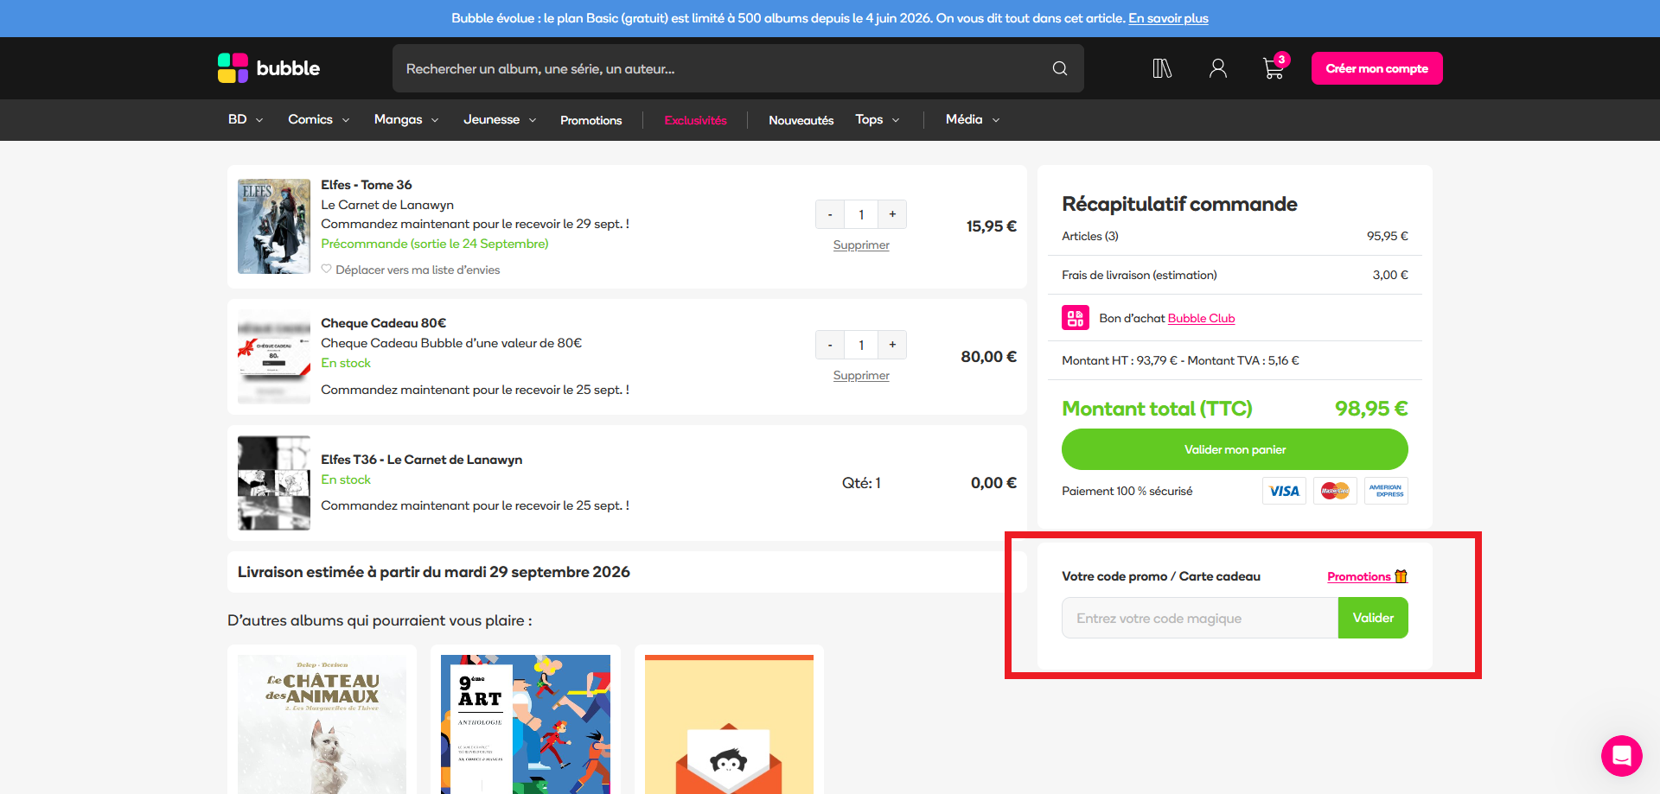Click Valider mon panier button
The width and height of the screenshot is (1660, 794).
pyautogui.click(x=1235, y=449)
